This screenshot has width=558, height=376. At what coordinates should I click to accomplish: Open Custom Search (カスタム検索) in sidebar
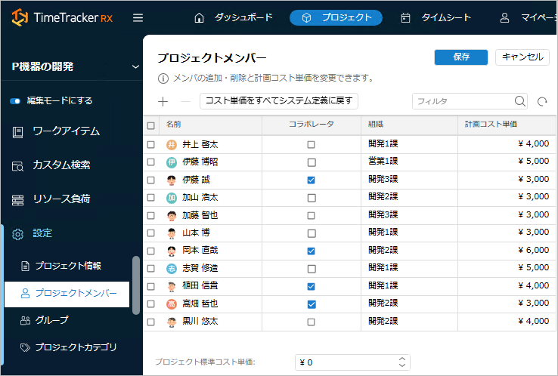coord(61,165)
